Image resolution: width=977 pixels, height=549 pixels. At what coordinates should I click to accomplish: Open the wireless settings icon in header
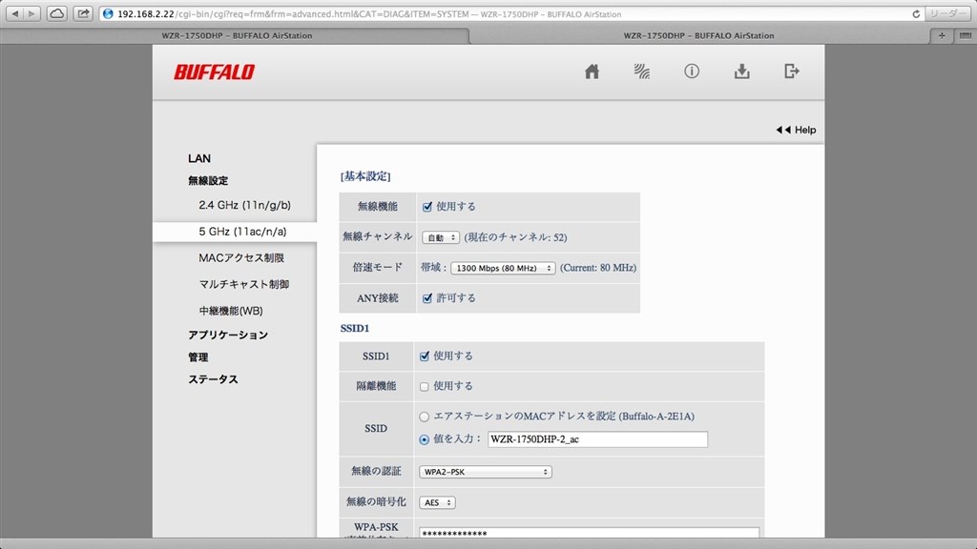click(642, 71)
